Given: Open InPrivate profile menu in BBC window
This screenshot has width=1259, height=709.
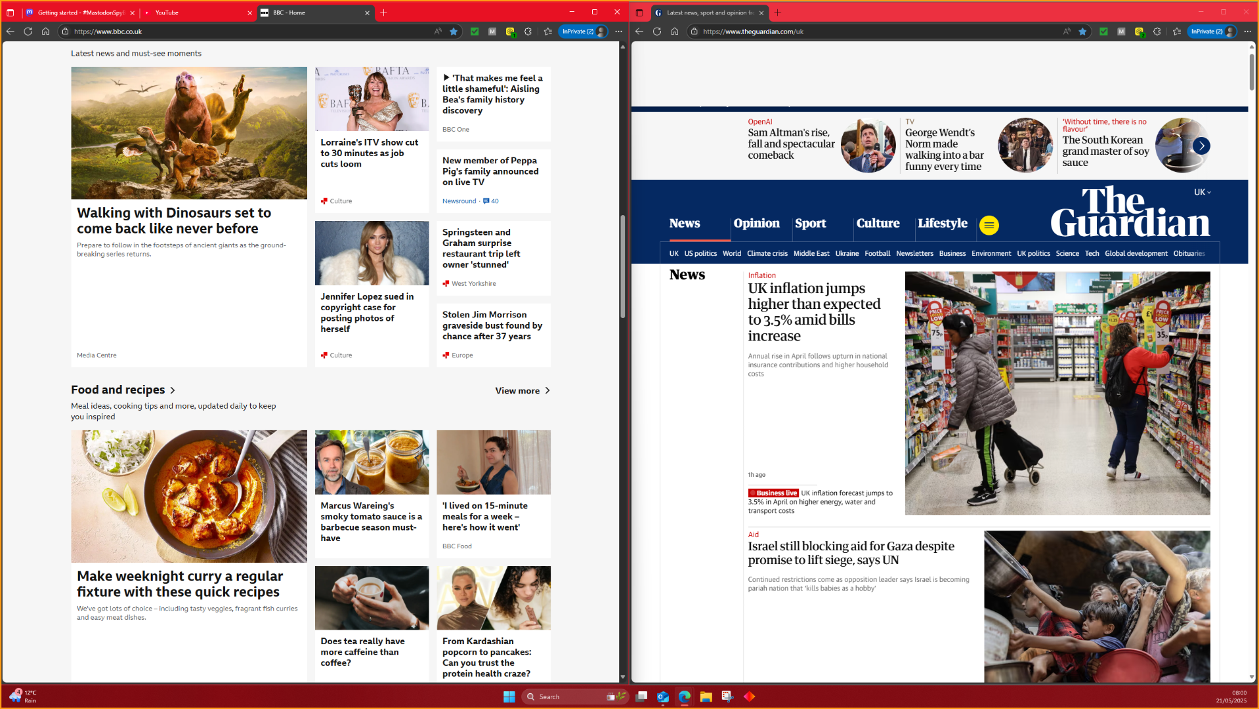Looking at the screenshot, I should click(584, 31).
